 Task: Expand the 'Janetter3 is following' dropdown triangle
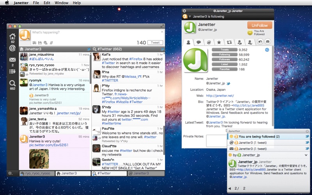coord(190,16)
